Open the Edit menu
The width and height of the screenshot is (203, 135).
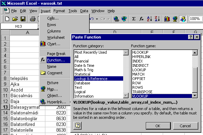[x=23, y=11]
